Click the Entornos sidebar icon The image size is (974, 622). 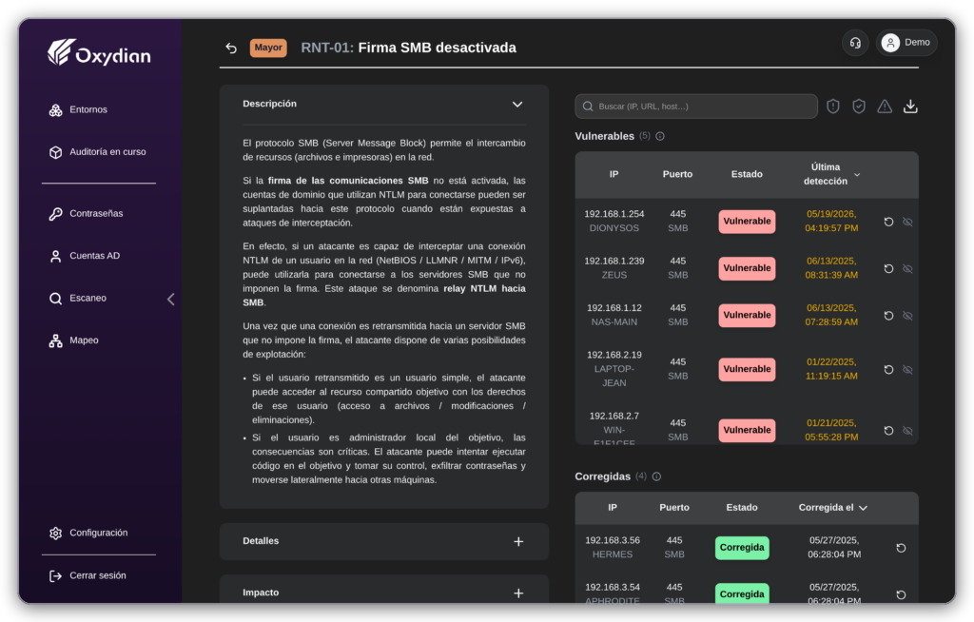[x=55, y=110]
